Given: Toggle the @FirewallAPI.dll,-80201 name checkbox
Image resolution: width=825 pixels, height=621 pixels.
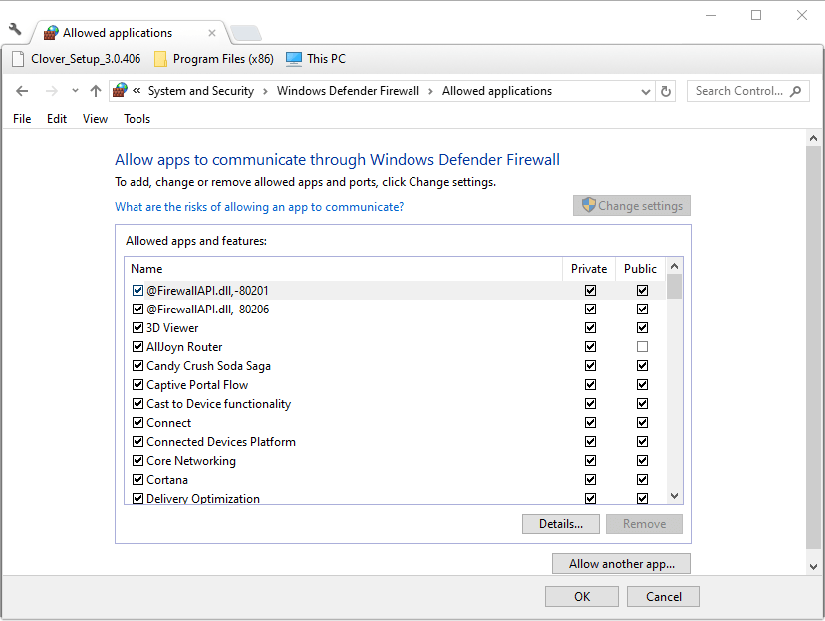Looking at the screenshot, I should click(137, 290).
